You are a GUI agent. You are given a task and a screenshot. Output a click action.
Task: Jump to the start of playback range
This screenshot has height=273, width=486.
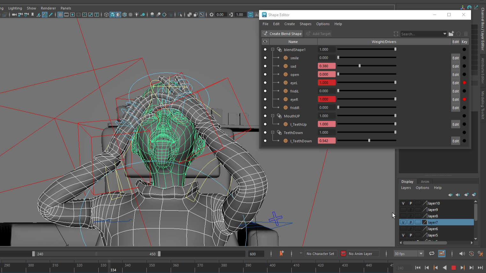418,268
